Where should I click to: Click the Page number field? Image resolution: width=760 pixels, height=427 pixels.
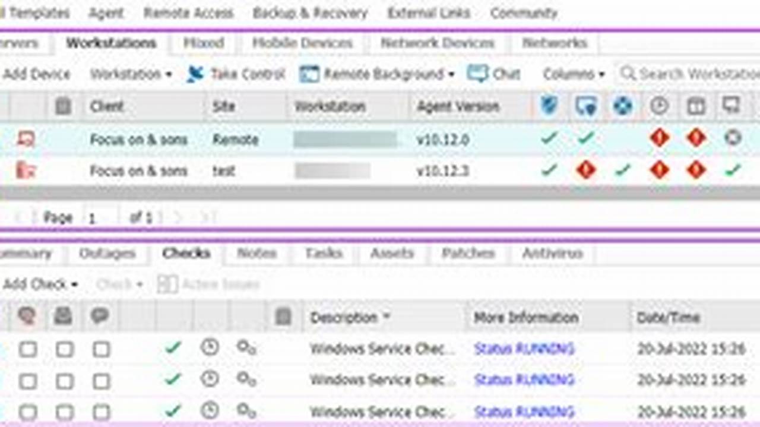101,218
